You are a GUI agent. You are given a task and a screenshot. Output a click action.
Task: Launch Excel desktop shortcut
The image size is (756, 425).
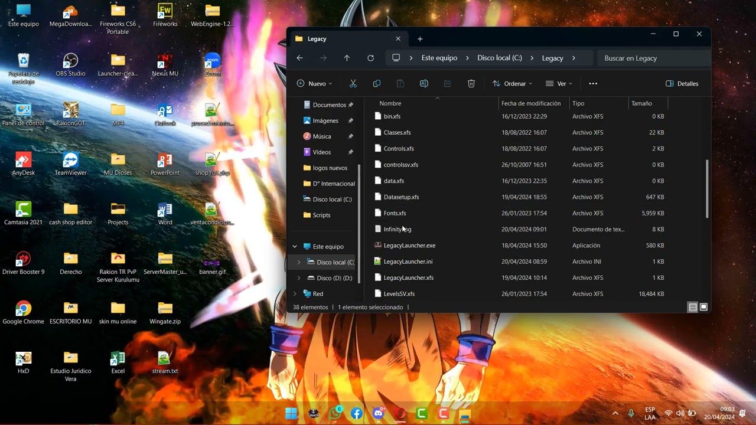pyautogui.click(x=118, y=362)
